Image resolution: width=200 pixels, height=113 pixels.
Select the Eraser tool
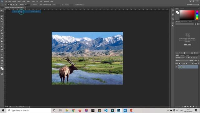2,38
